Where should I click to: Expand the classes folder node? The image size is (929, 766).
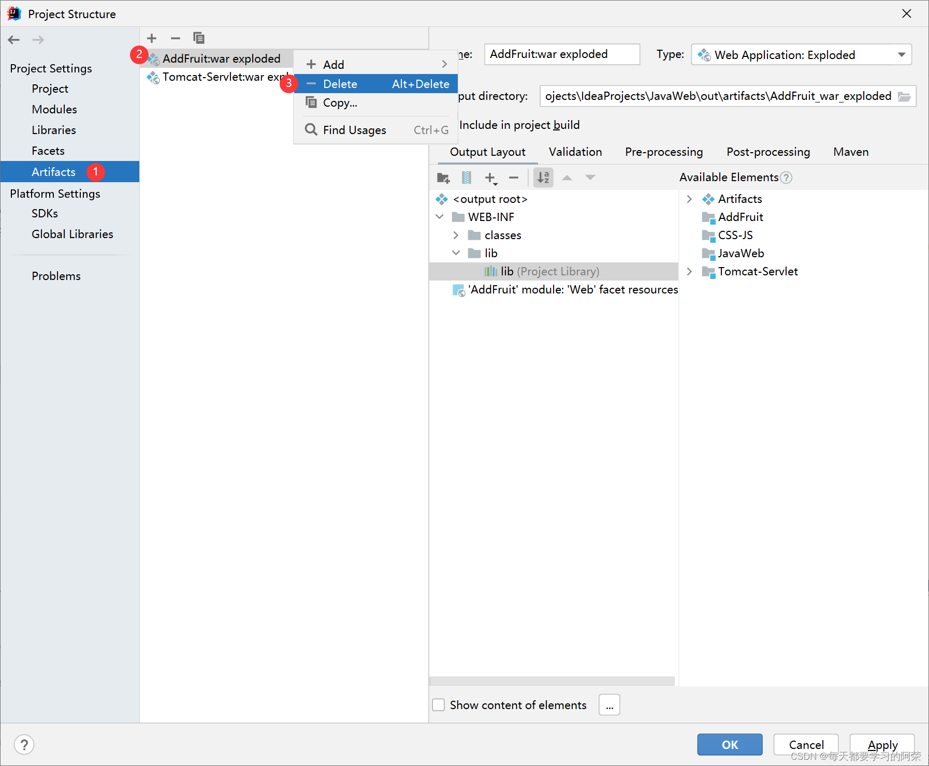pyautogui.click(x=456, y=235)
